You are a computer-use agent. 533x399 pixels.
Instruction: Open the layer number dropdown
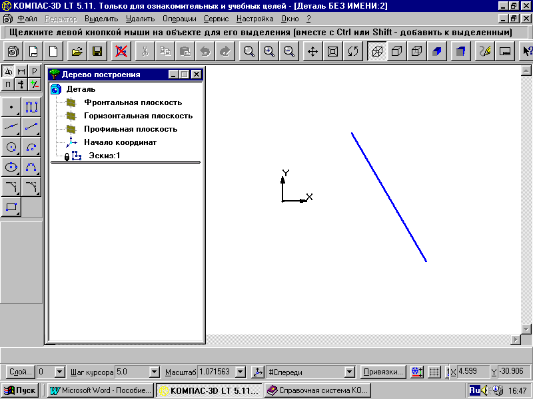click(x=60, y=372)
